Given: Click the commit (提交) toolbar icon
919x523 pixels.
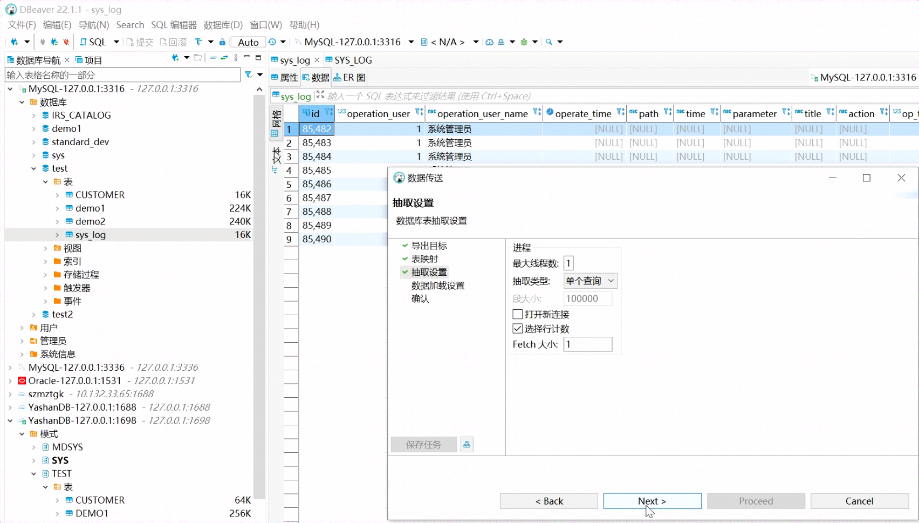Looking at the screenshot, I should pyautogui.click(x=140, y=42).
